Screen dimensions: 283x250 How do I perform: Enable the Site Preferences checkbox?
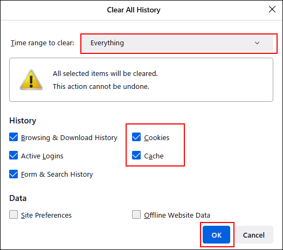click(x=13, y=214)
